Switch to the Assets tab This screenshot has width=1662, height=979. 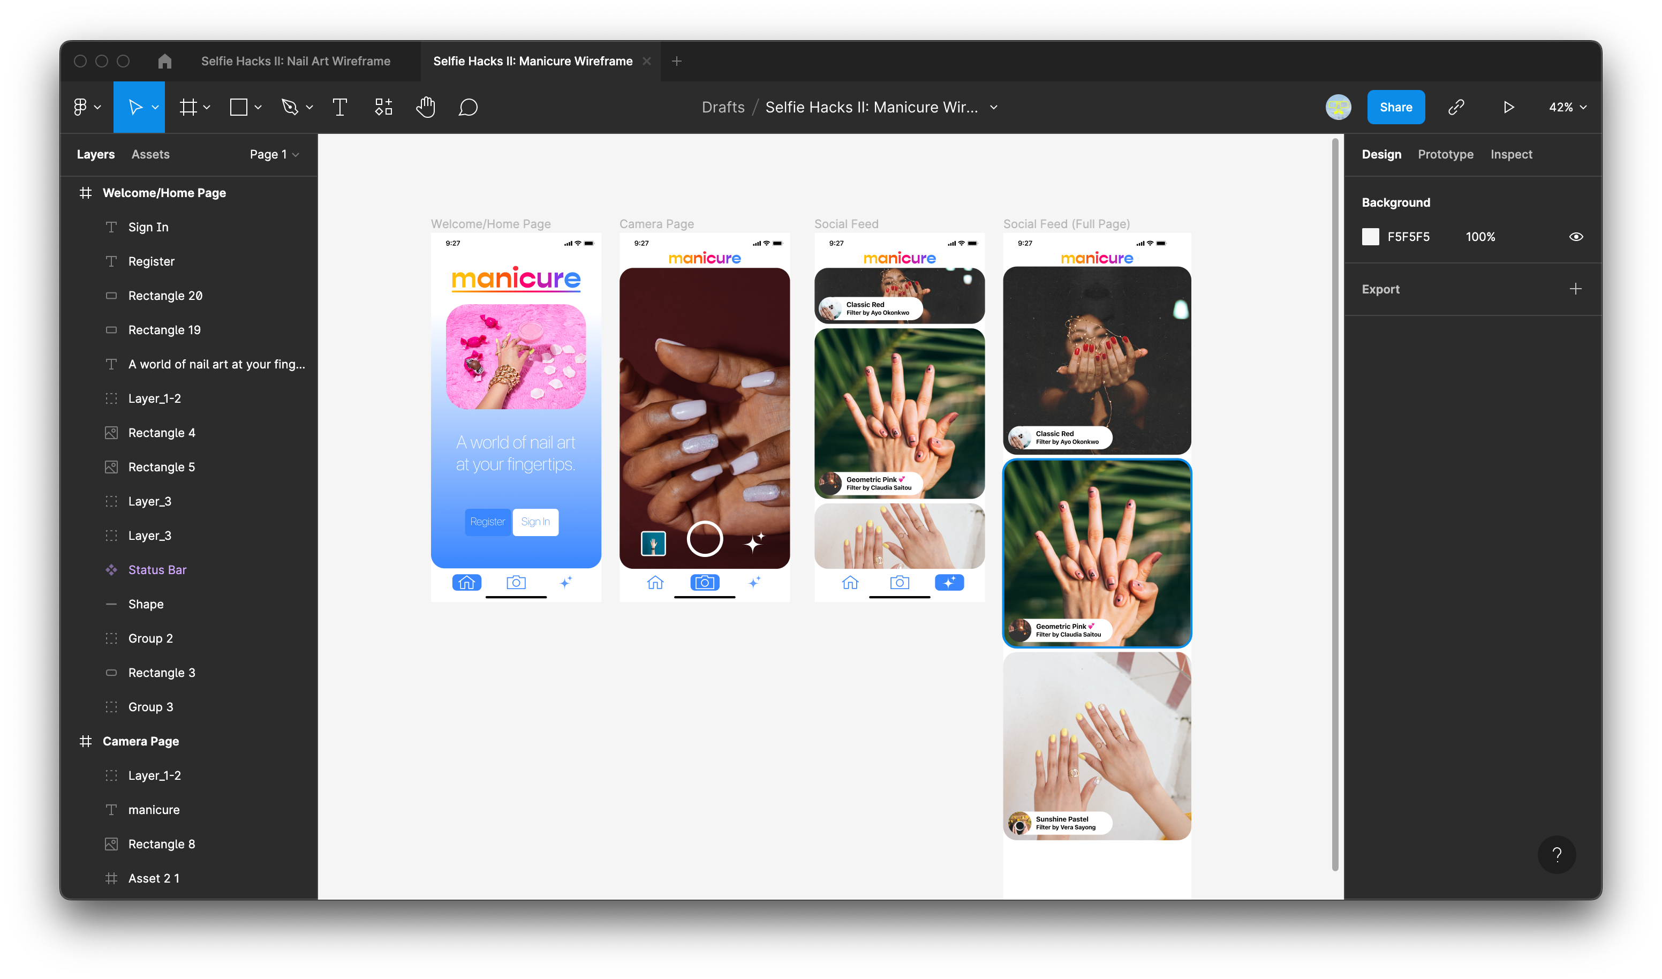(150, 154)
